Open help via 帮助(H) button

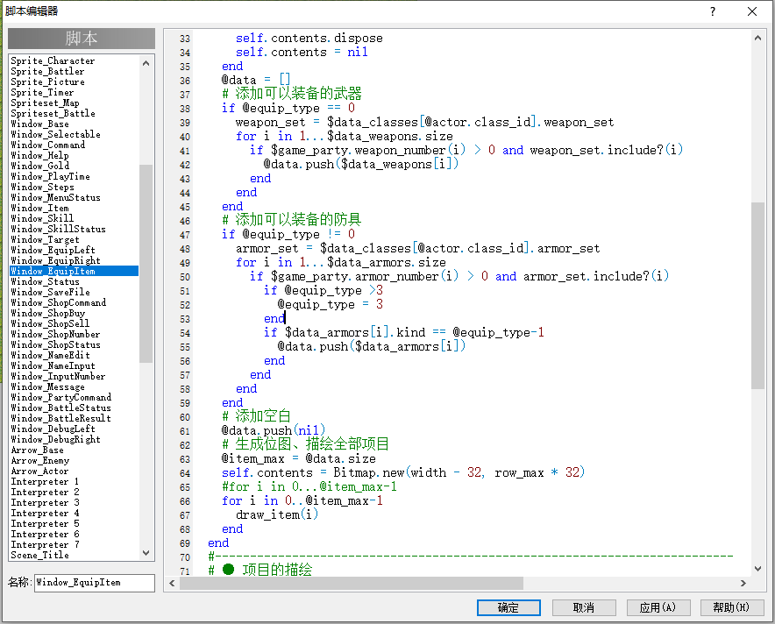point(732,607)
